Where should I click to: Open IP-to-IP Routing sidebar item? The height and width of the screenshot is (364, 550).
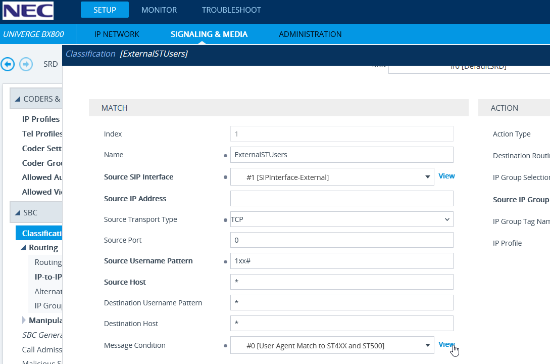pyautogui.click(x=48, y=277)
